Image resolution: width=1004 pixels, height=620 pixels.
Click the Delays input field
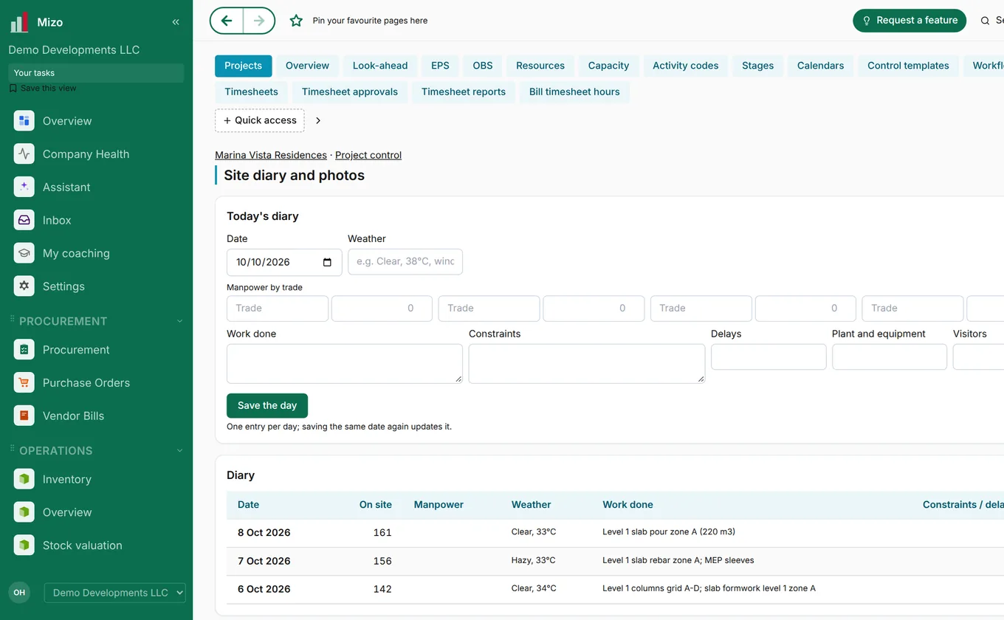(769, 357)
